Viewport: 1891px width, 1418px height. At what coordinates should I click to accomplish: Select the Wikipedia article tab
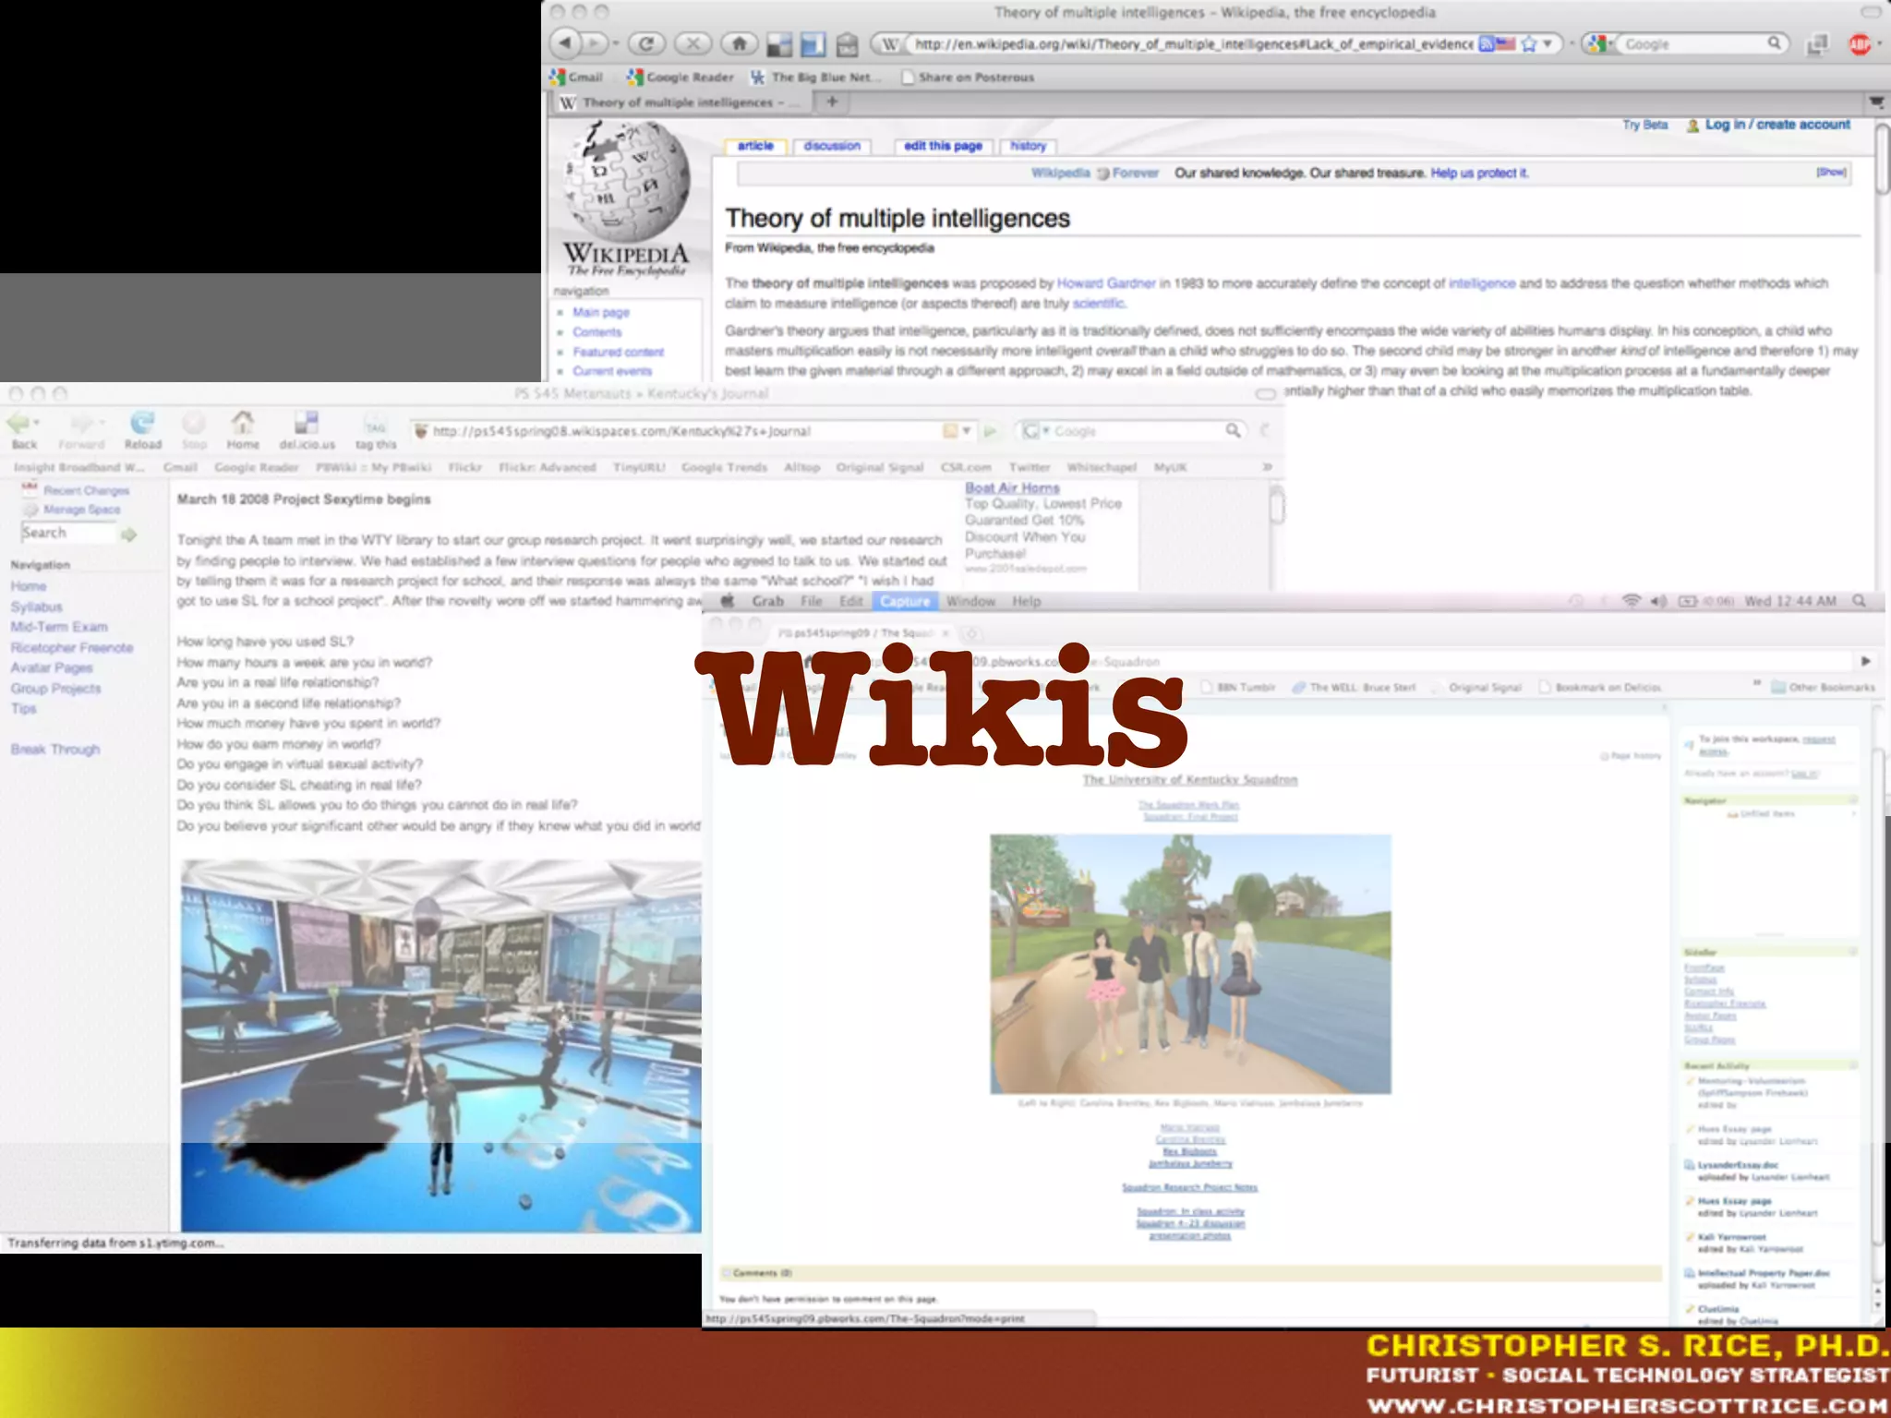pos(755,146)
